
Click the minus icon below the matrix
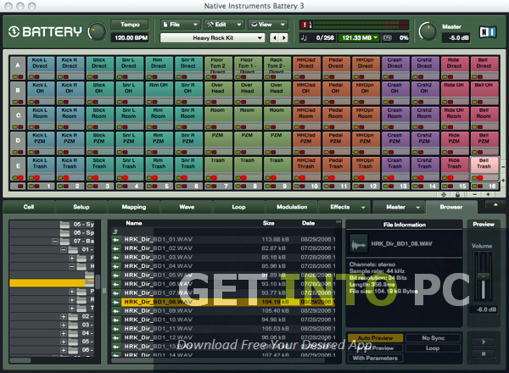[x=474, y=195]
